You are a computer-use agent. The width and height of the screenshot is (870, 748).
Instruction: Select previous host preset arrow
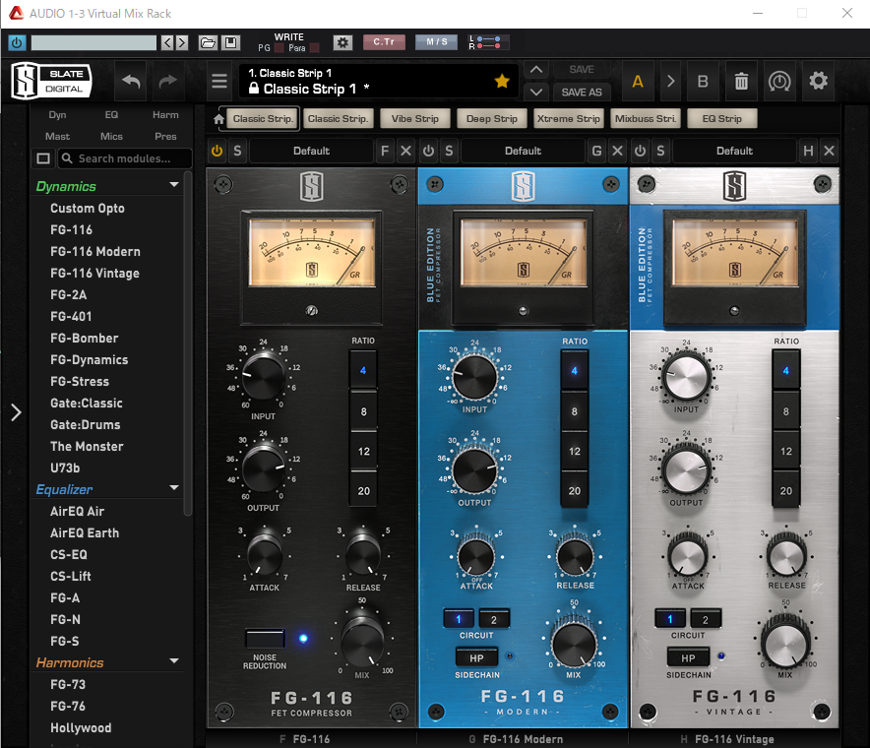(x=167, y=42)
